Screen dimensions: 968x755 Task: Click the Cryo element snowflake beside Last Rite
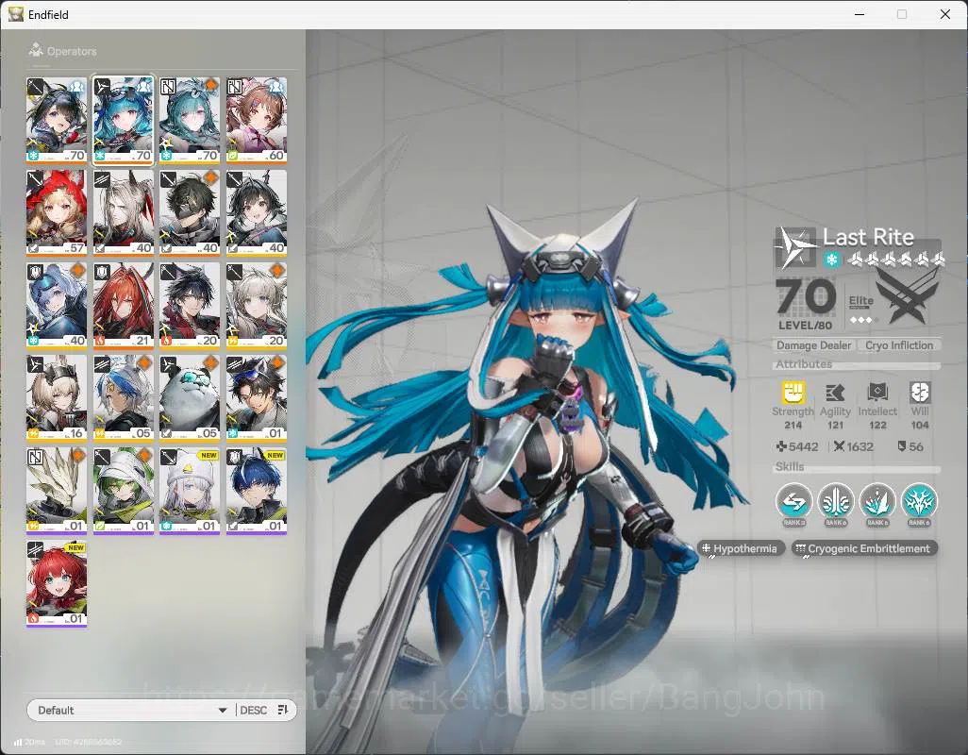tap(831, 260)
